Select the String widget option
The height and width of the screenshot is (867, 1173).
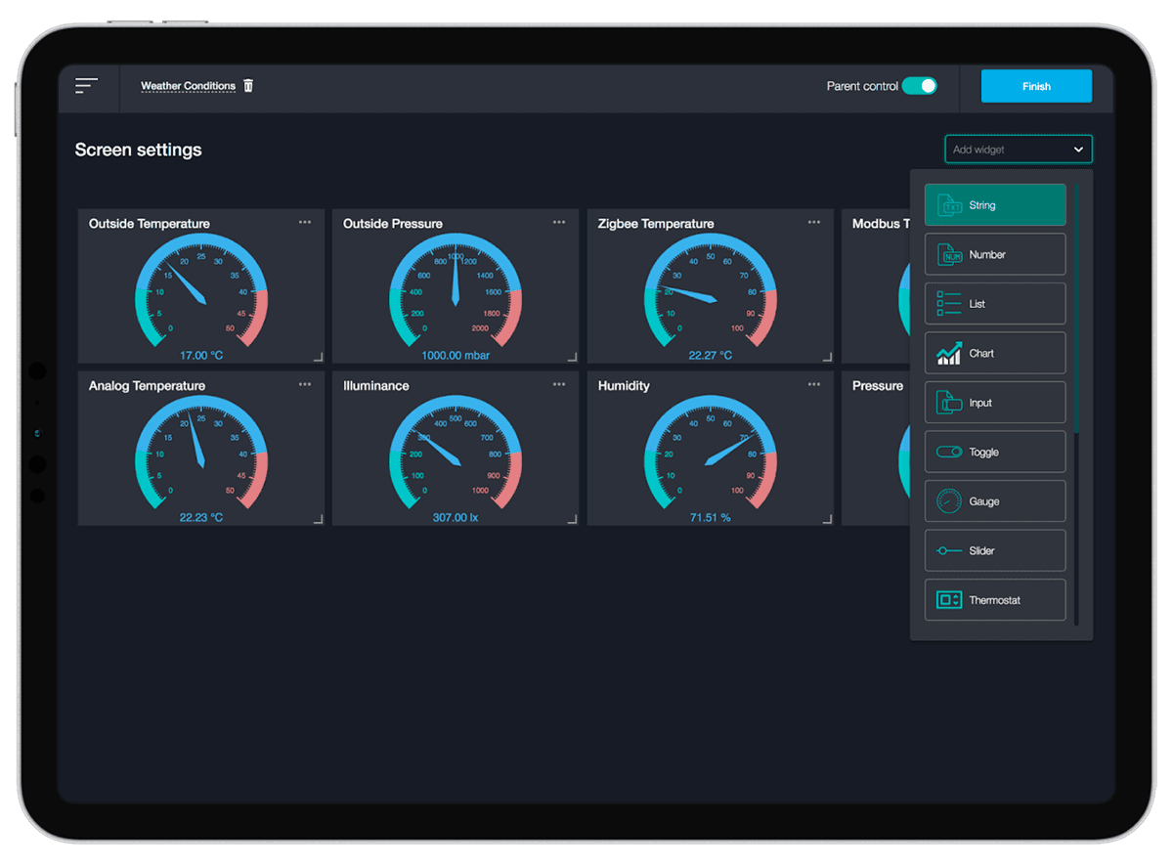[x=995, y=205]
